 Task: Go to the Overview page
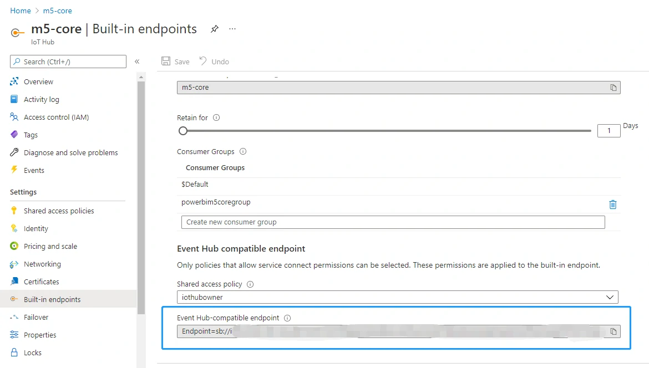38,82
